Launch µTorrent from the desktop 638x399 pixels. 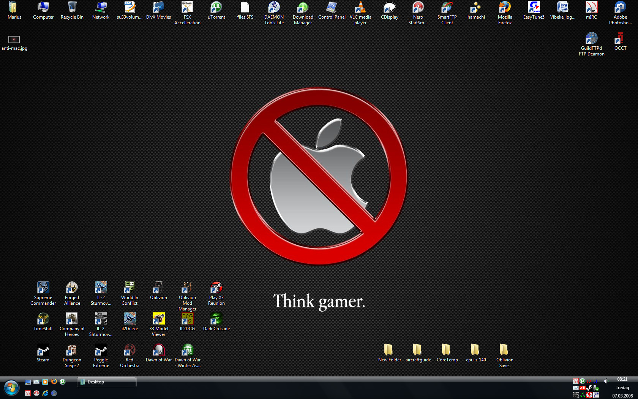pyautogui.click(x=216, y=8)
